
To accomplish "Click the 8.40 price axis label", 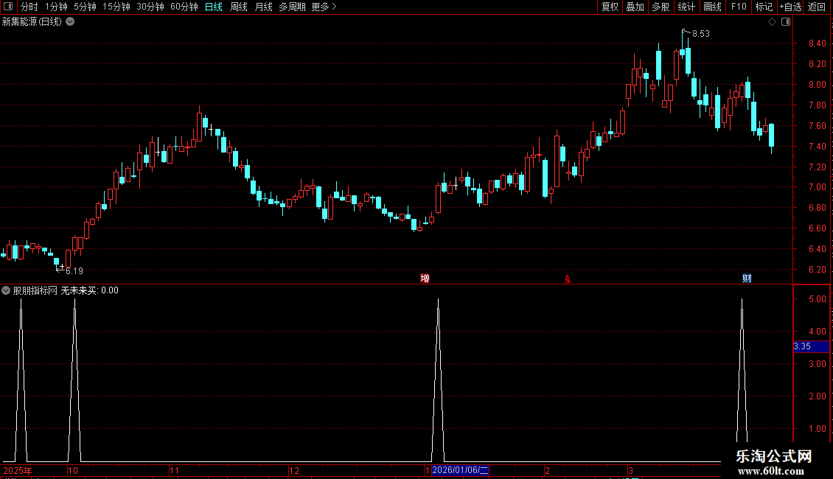I will pos(817,43).
